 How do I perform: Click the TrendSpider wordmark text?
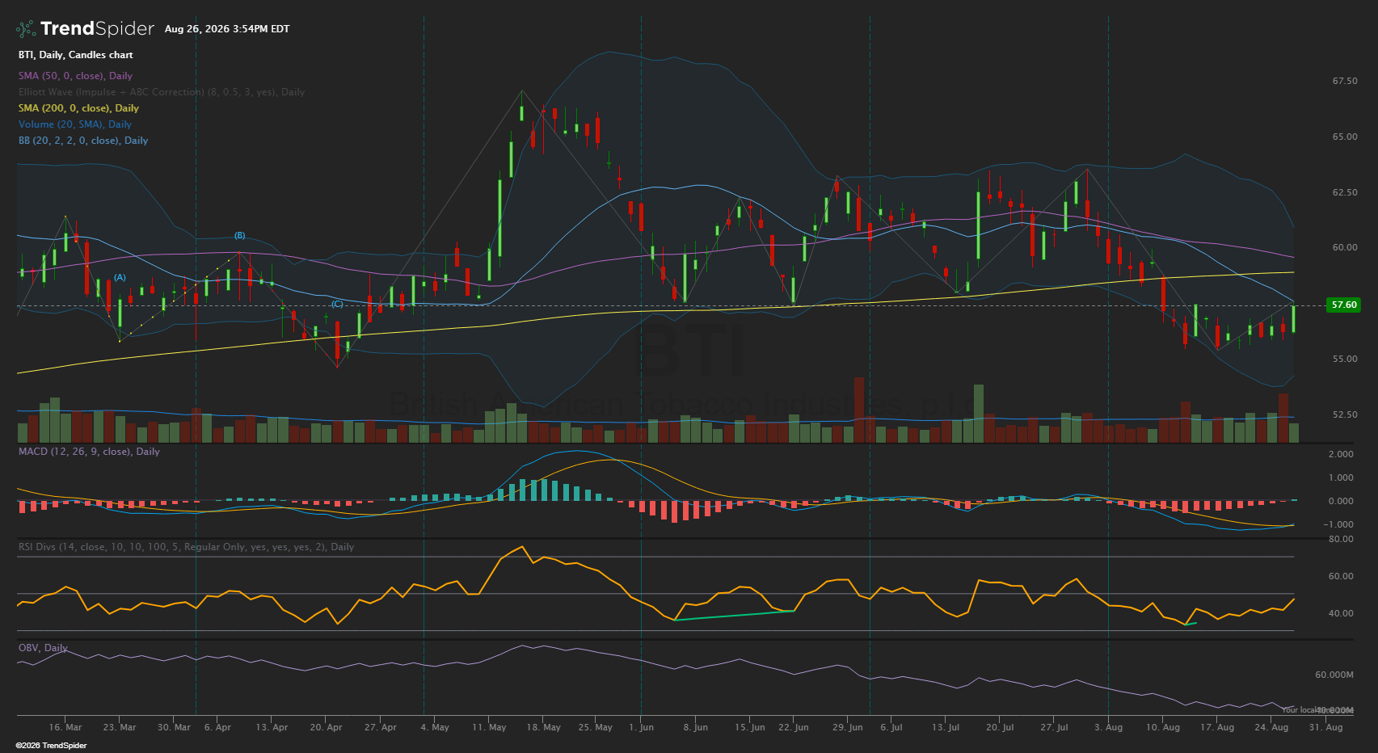tap(97, 29)
